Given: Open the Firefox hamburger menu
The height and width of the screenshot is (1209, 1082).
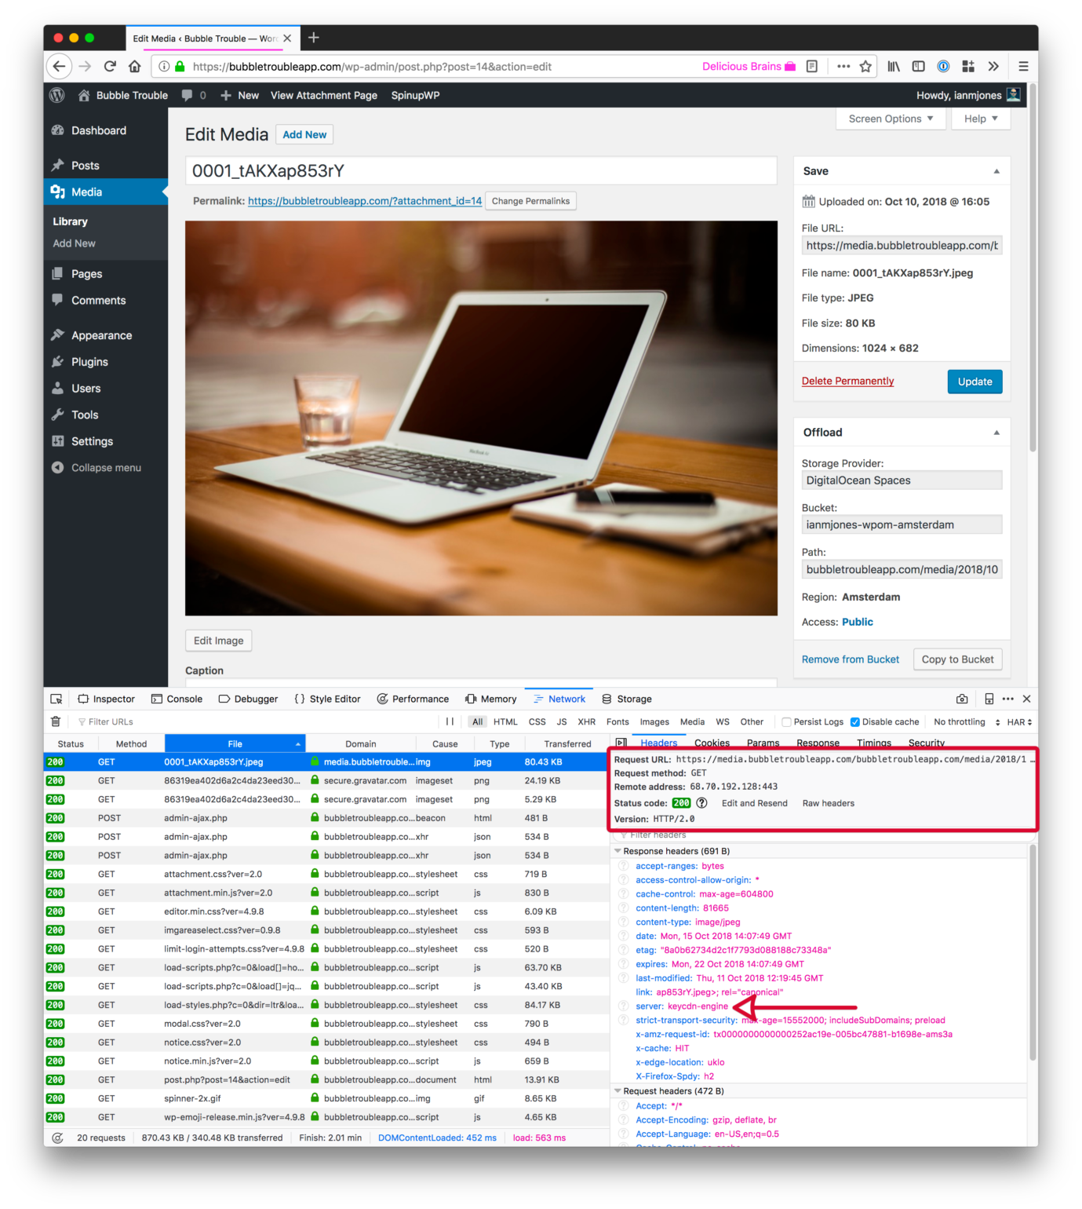Looking at the screenshot, I should click(x=1023, y=67).
